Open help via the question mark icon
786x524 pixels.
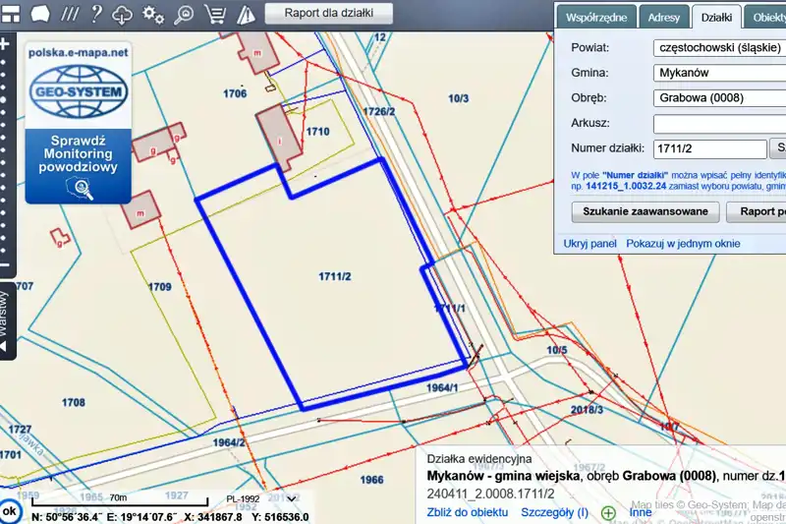pos(96,15)
